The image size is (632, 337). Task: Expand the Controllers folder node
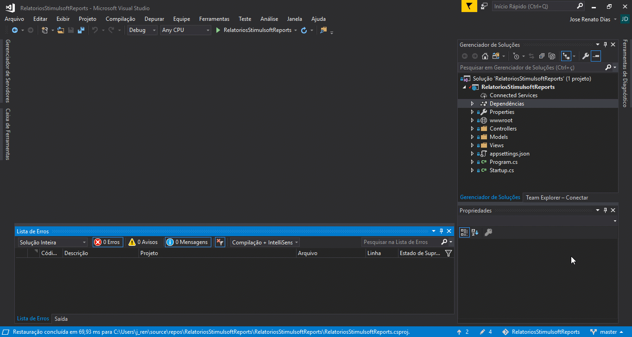tap(472, 129)
